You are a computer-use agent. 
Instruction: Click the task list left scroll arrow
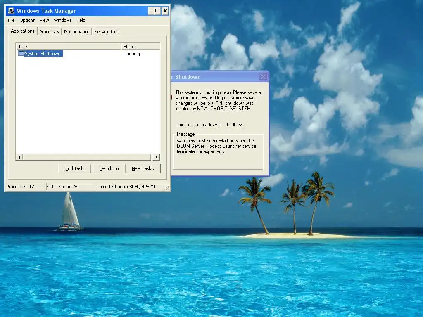point(19,157)
